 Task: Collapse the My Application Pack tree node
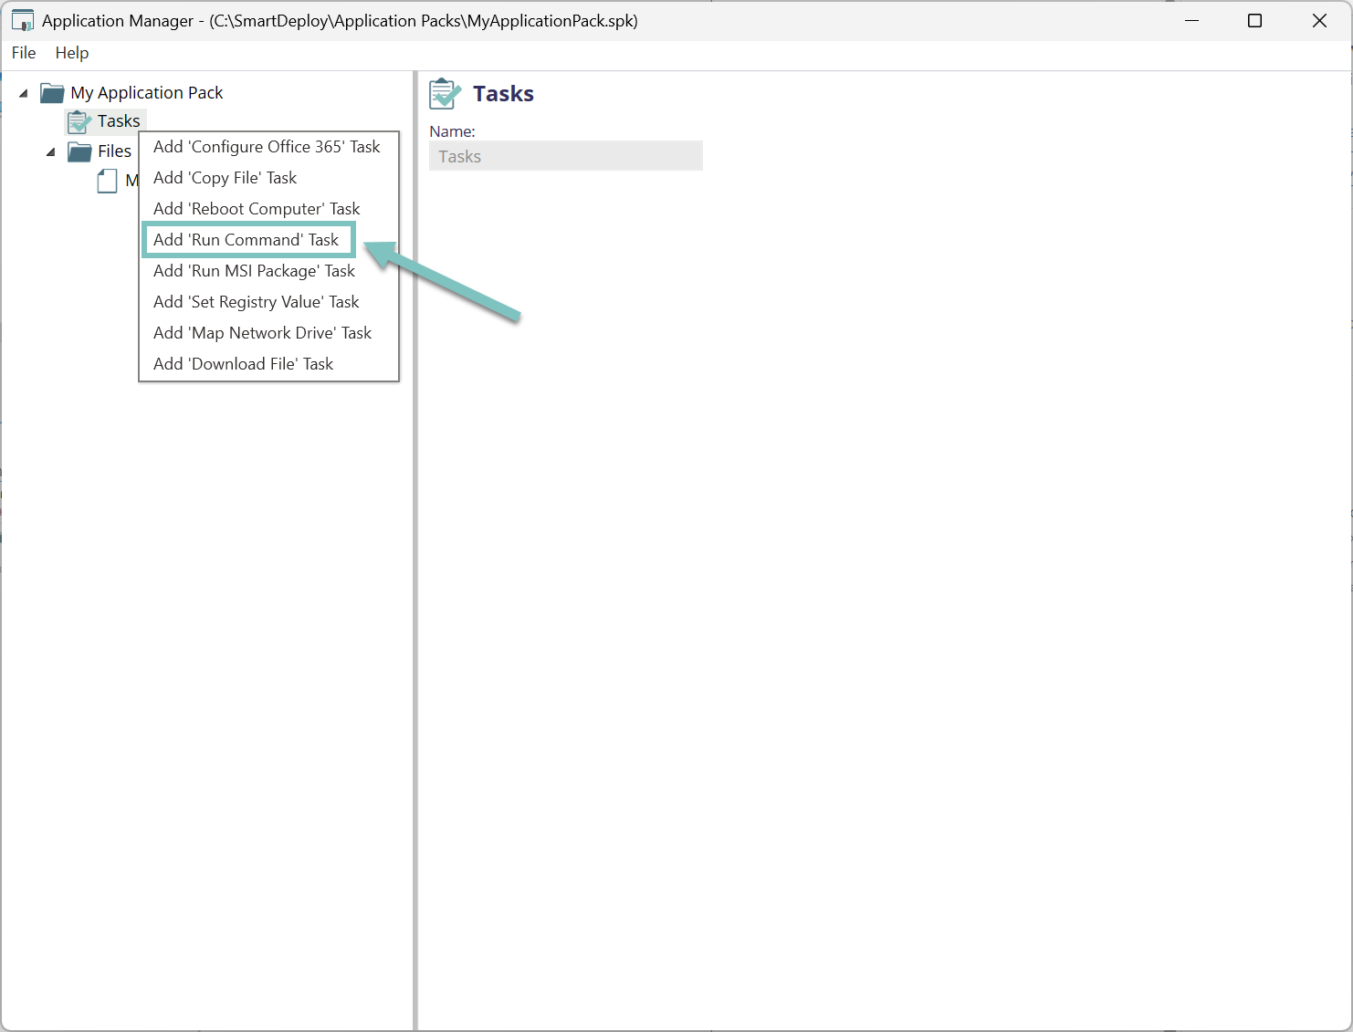24,93
